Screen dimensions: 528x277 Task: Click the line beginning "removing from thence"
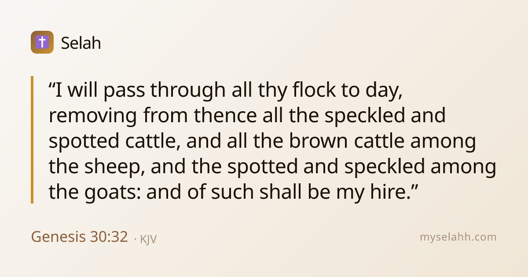pos(247,116)
